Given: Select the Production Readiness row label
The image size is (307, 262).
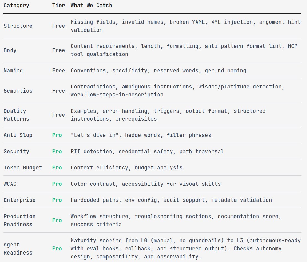Looking at the screenshot, I should pyautogui.click(x=19, y=220).
